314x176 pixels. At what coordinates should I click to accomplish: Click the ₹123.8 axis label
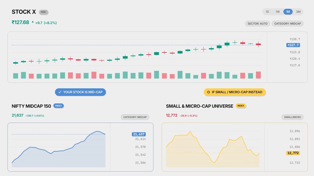295,52
